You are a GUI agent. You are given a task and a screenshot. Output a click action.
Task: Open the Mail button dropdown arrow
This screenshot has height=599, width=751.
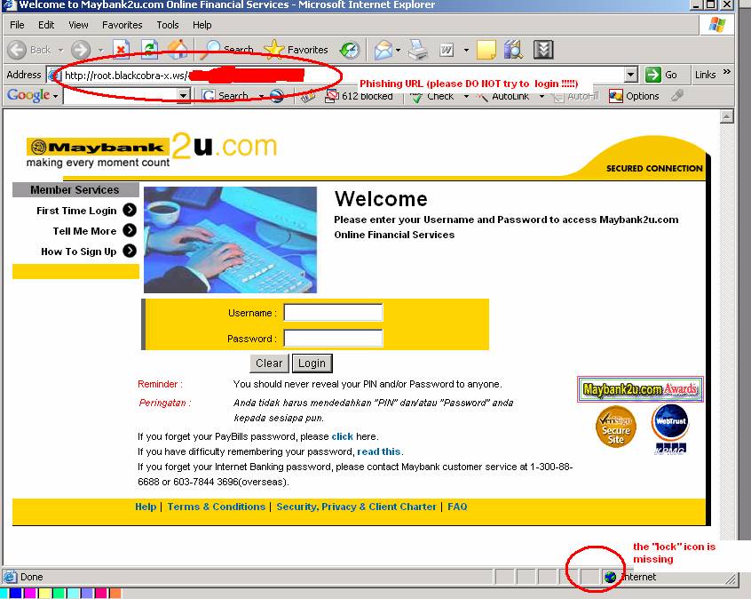(x=398, y=50)
